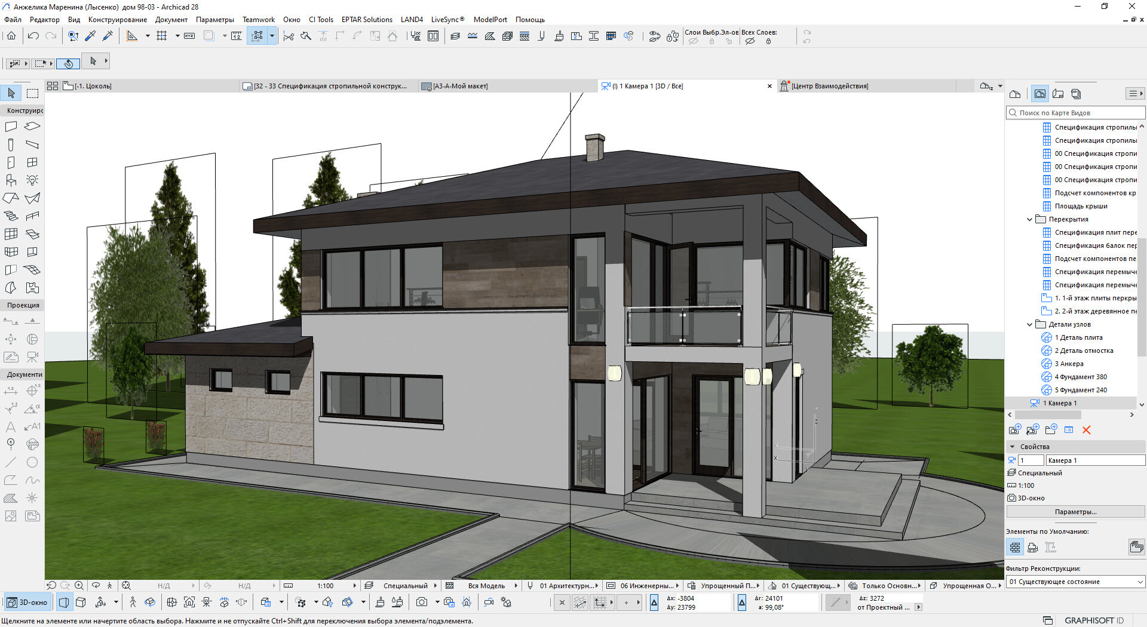1147x627 pixels.
Task: Collapse the Перекрытия folder
Action: point(1029,220)
